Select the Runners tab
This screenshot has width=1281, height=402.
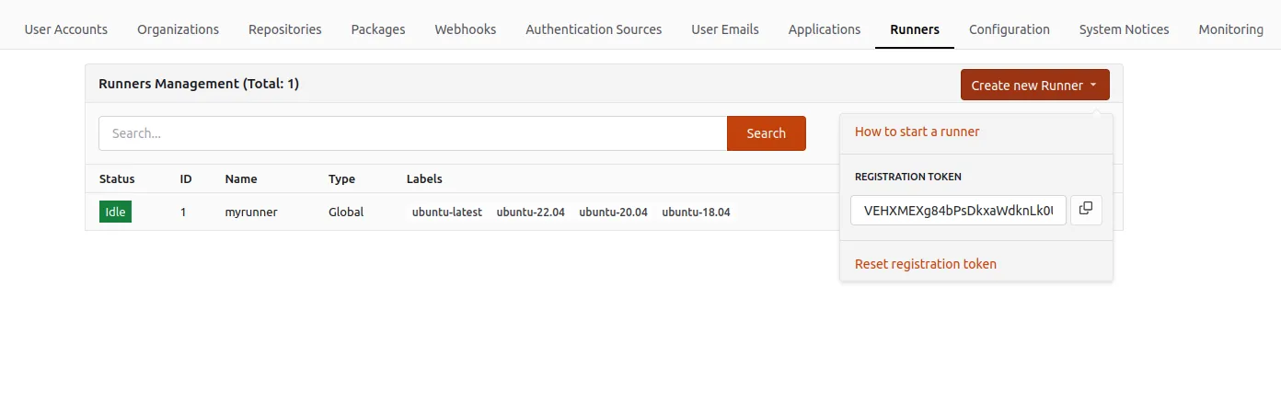(915, 29)
